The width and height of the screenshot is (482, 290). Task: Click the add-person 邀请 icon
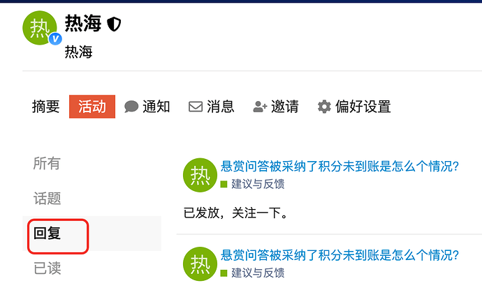click(x=260, y=107)
